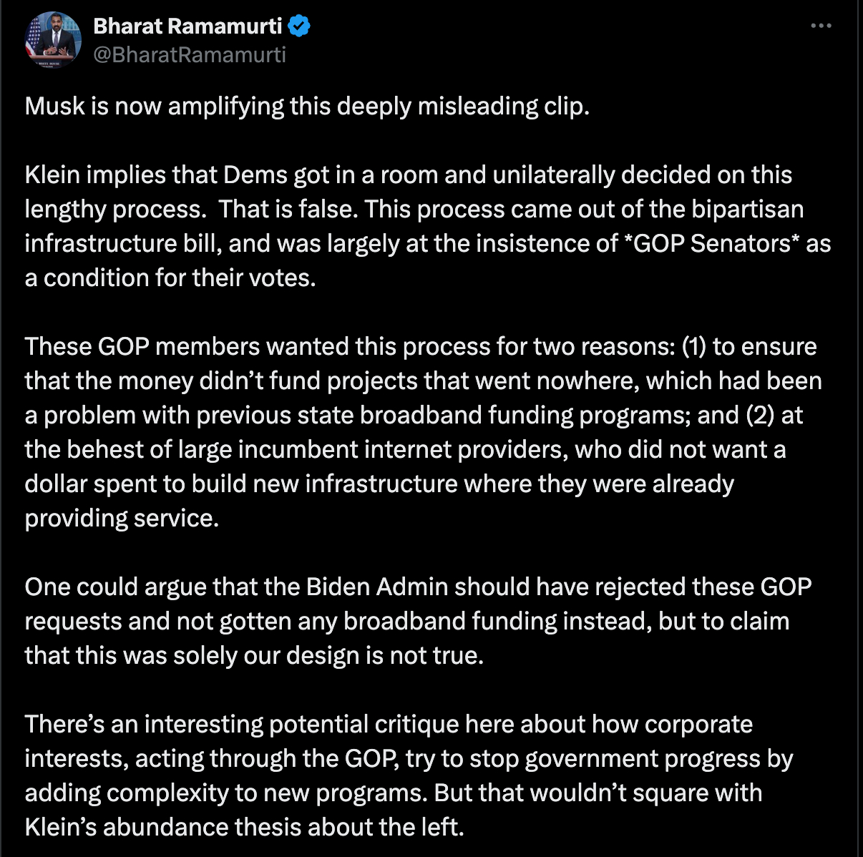Click the display name Bharat Ramamurti
The image size is (863, 857).
[x=187, y=26]
